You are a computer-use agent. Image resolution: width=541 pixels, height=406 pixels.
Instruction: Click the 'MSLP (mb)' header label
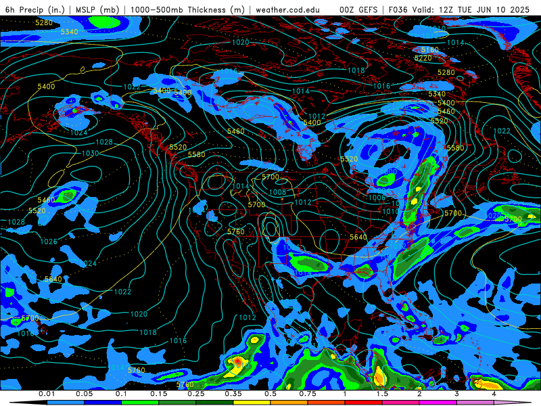[x=97, y=9]
